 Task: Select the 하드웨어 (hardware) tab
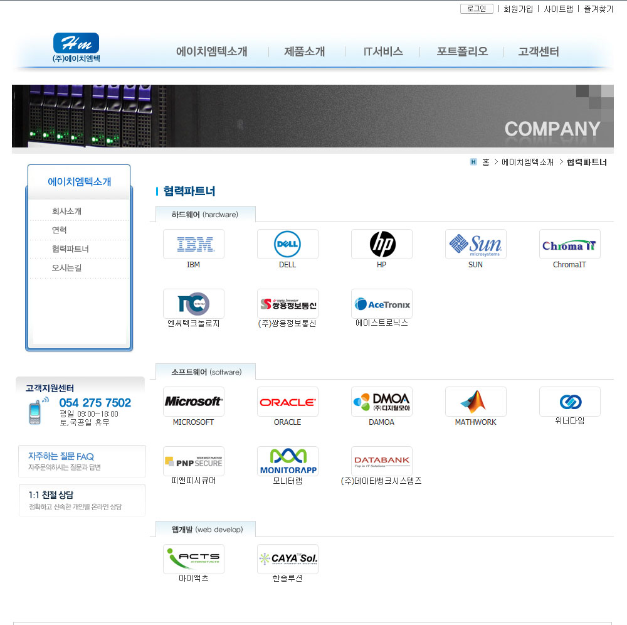(x=205, y=215)
